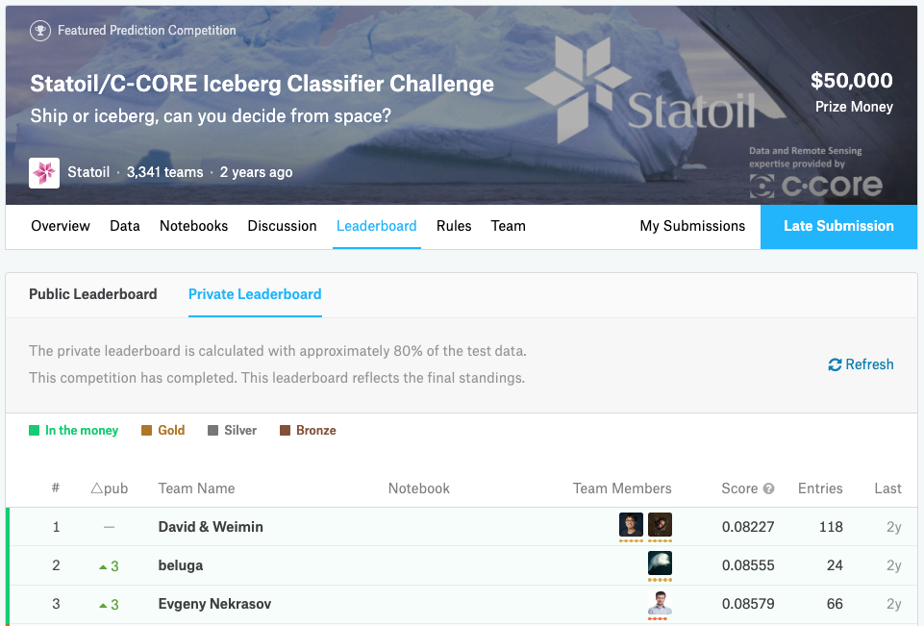Open the Rules tab
The width and height of the screenshot is (924, 626).
[x=454, y=226]
